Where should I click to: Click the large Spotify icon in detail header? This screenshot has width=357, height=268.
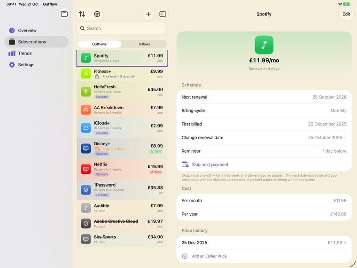pyautogui.click(x=264, y=45)
